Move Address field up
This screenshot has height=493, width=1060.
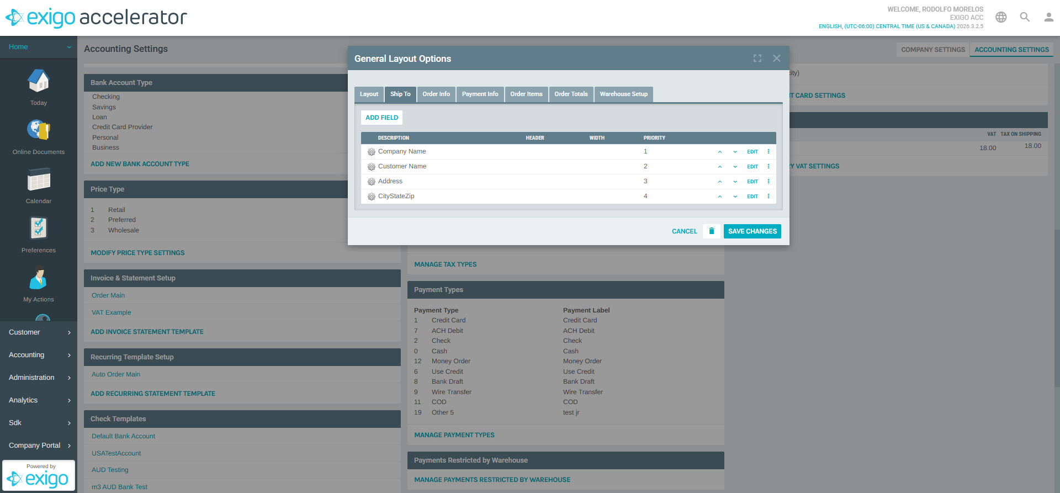720,182
